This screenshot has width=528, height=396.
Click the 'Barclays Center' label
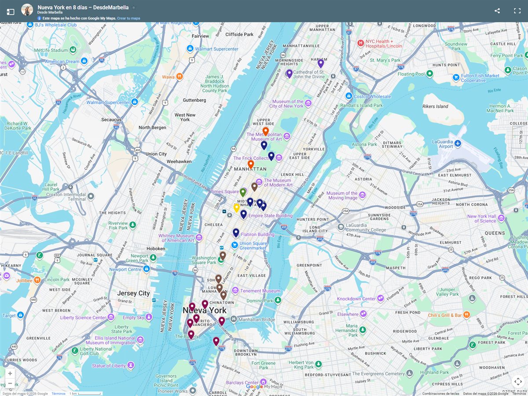pyautogui.click(x=242, y=383)
